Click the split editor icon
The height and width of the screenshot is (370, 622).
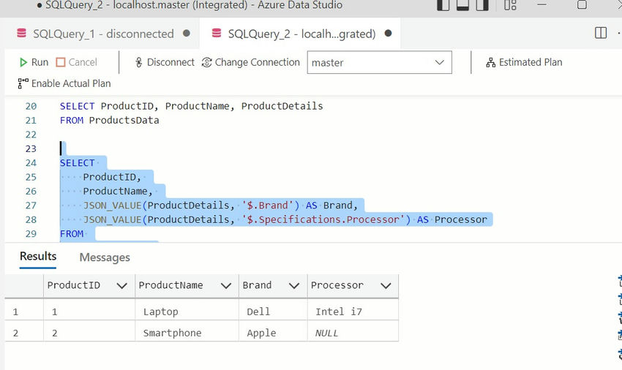click(x=601, y=33)
